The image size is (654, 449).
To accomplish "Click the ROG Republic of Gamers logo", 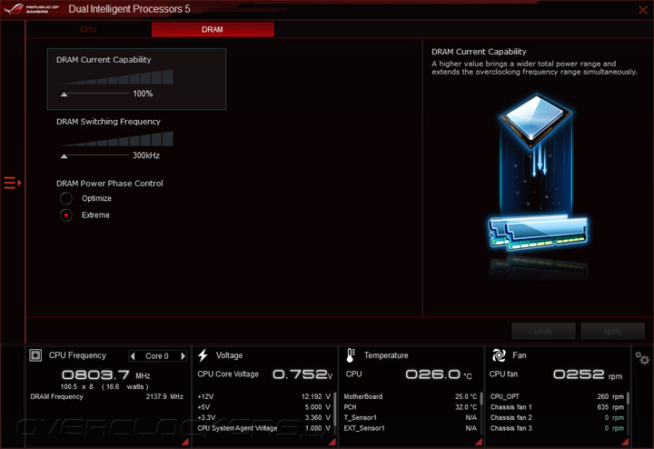I will [31, 9].
